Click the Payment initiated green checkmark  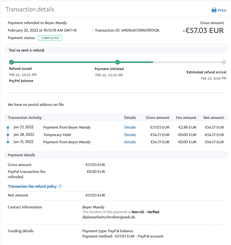[x=117, y=62]
